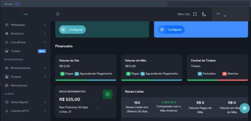
Task: Open the Tickets menu item
Action: click(16, 51)
